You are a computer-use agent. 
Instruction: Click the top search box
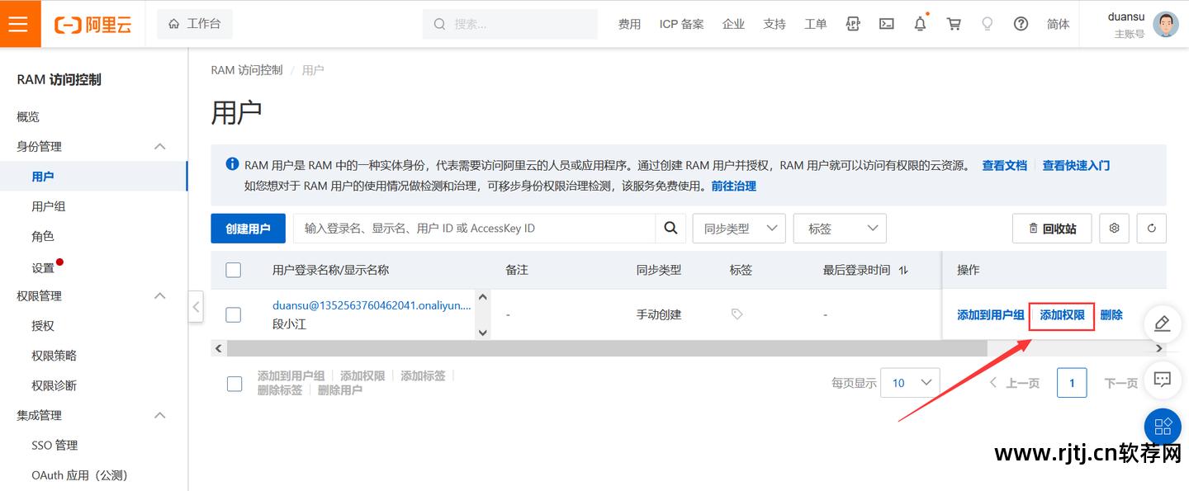(x=510, y=24)
